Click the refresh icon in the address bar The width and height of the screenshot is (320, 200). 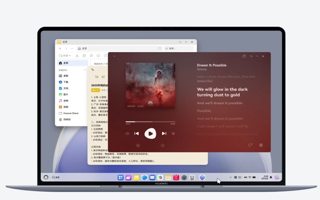160,48
